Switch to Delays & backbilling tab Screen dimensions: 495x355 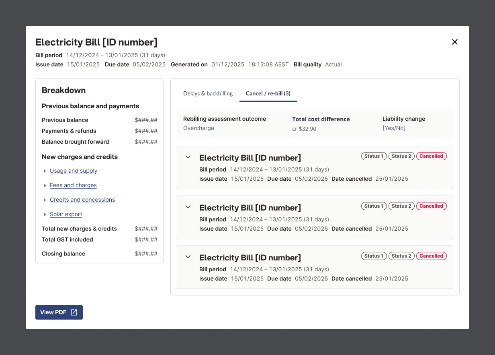pyautogui.click(x=208, y=93)
